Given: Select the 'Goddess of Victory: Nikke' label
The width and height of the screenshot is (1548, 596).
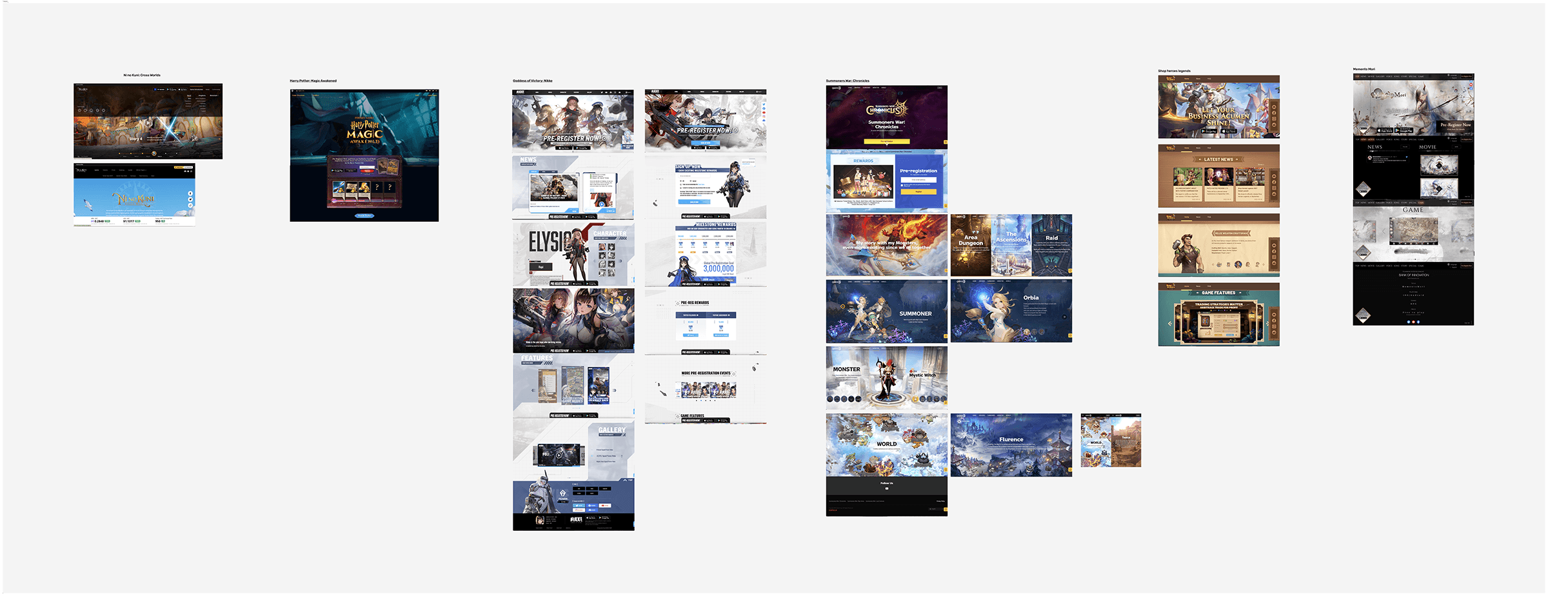Looking at the screenshot, I should 533,81.
